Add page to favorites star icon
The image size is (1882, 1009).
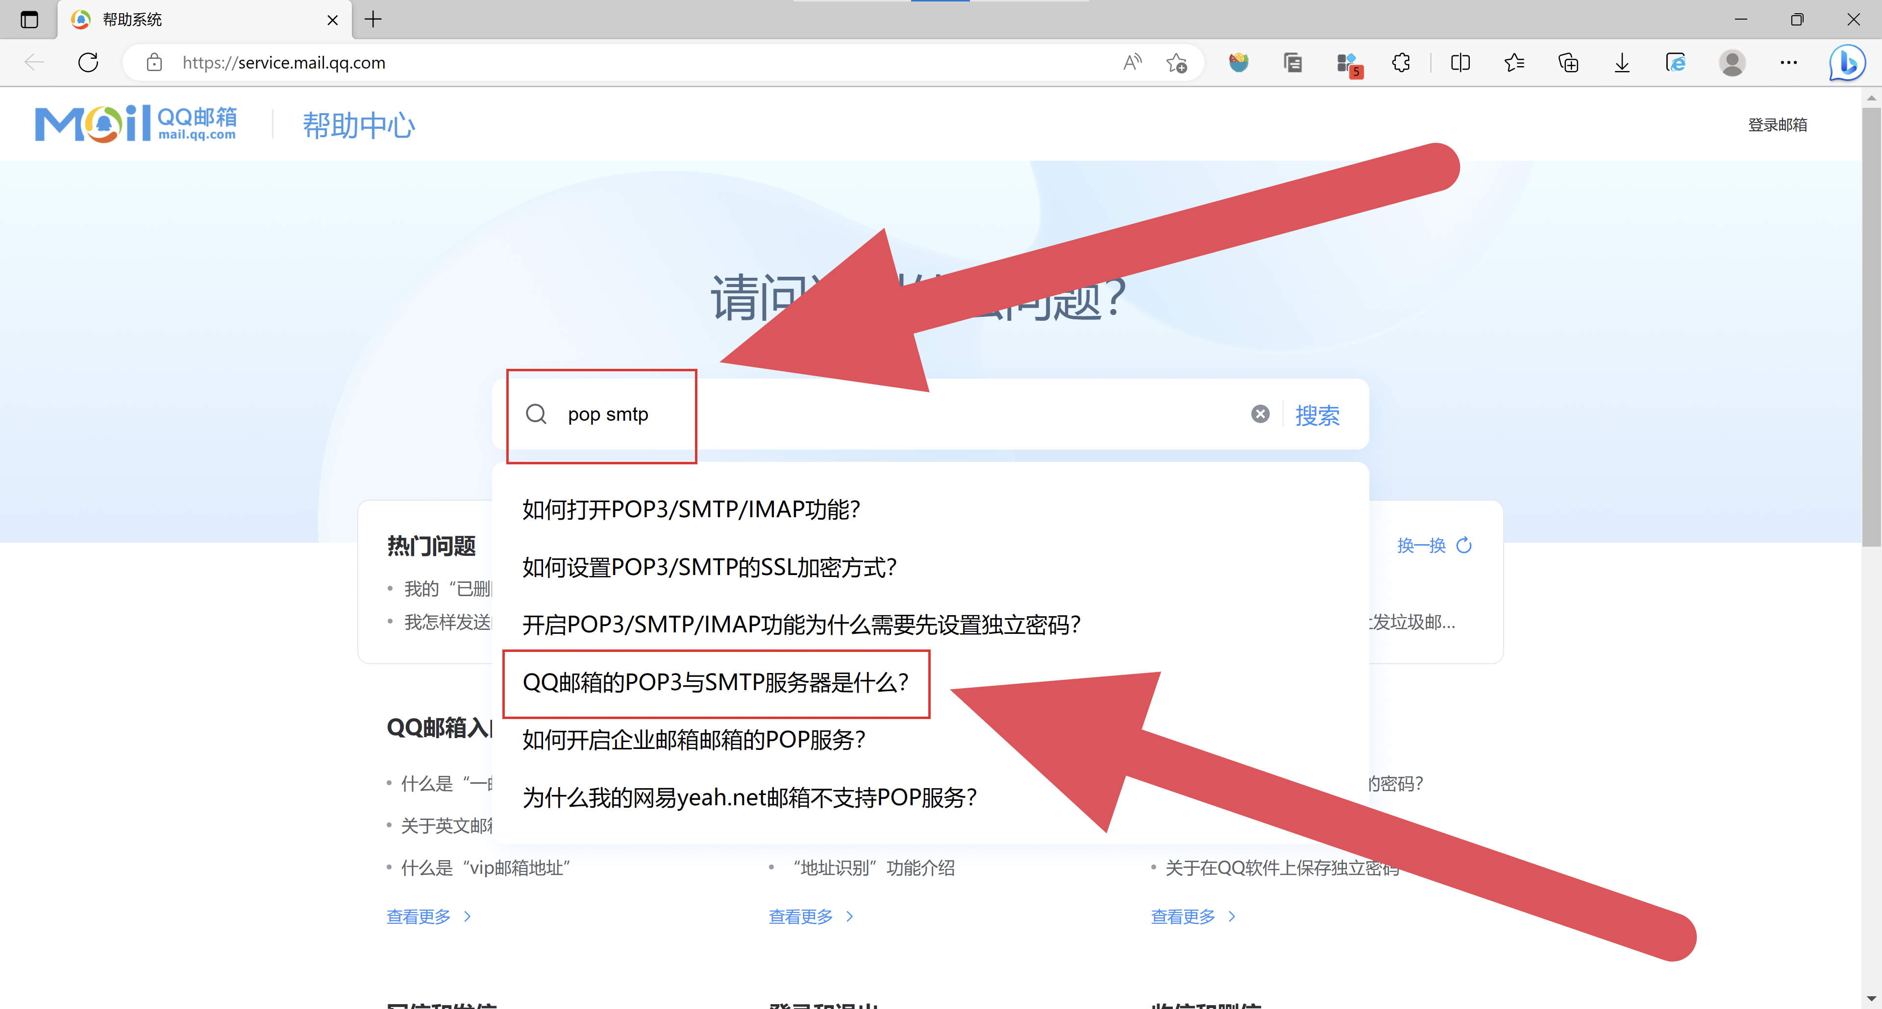point(1176,63)
